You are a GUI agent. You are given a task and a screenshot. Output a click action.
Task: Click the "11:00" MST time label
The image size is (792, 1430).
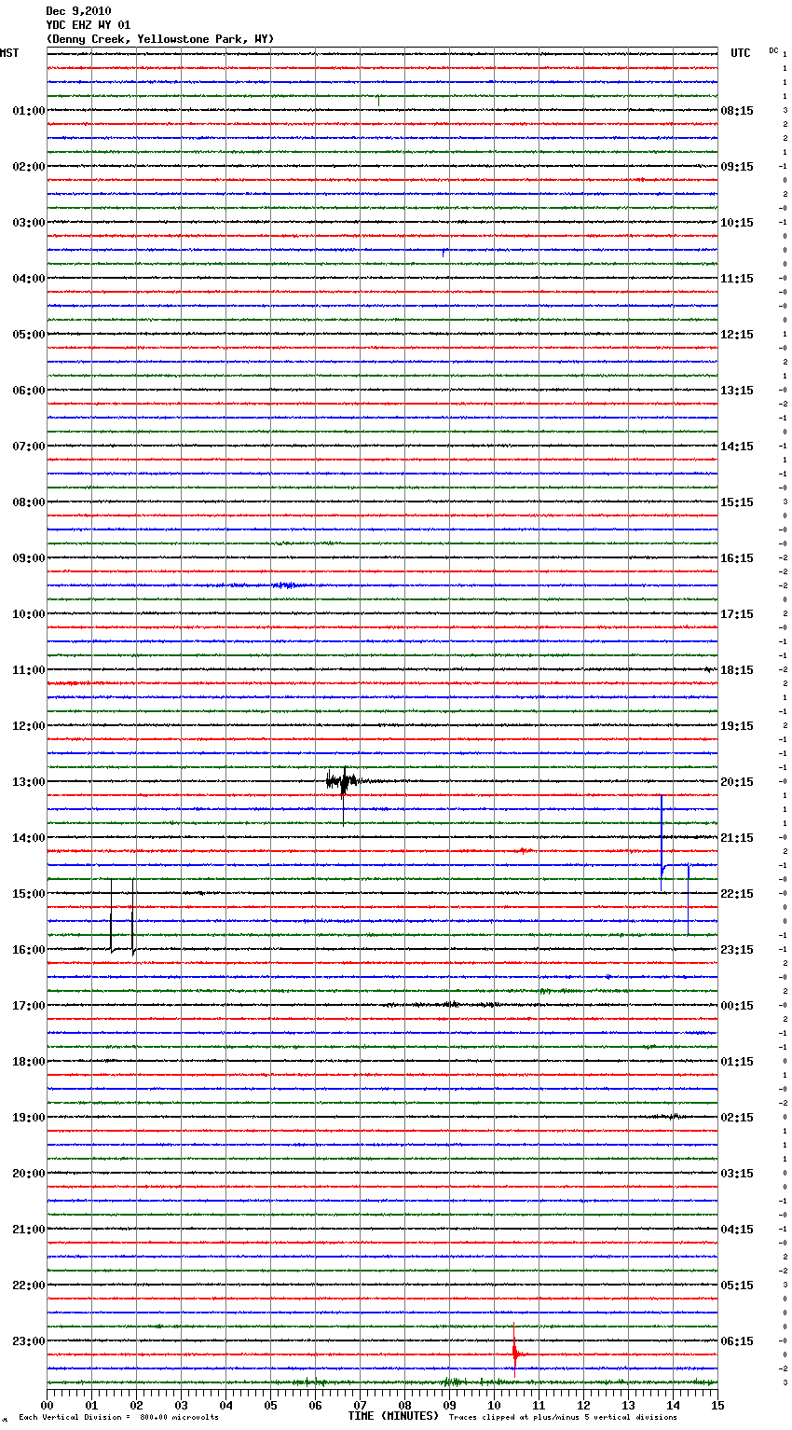[x=29, y=670]
